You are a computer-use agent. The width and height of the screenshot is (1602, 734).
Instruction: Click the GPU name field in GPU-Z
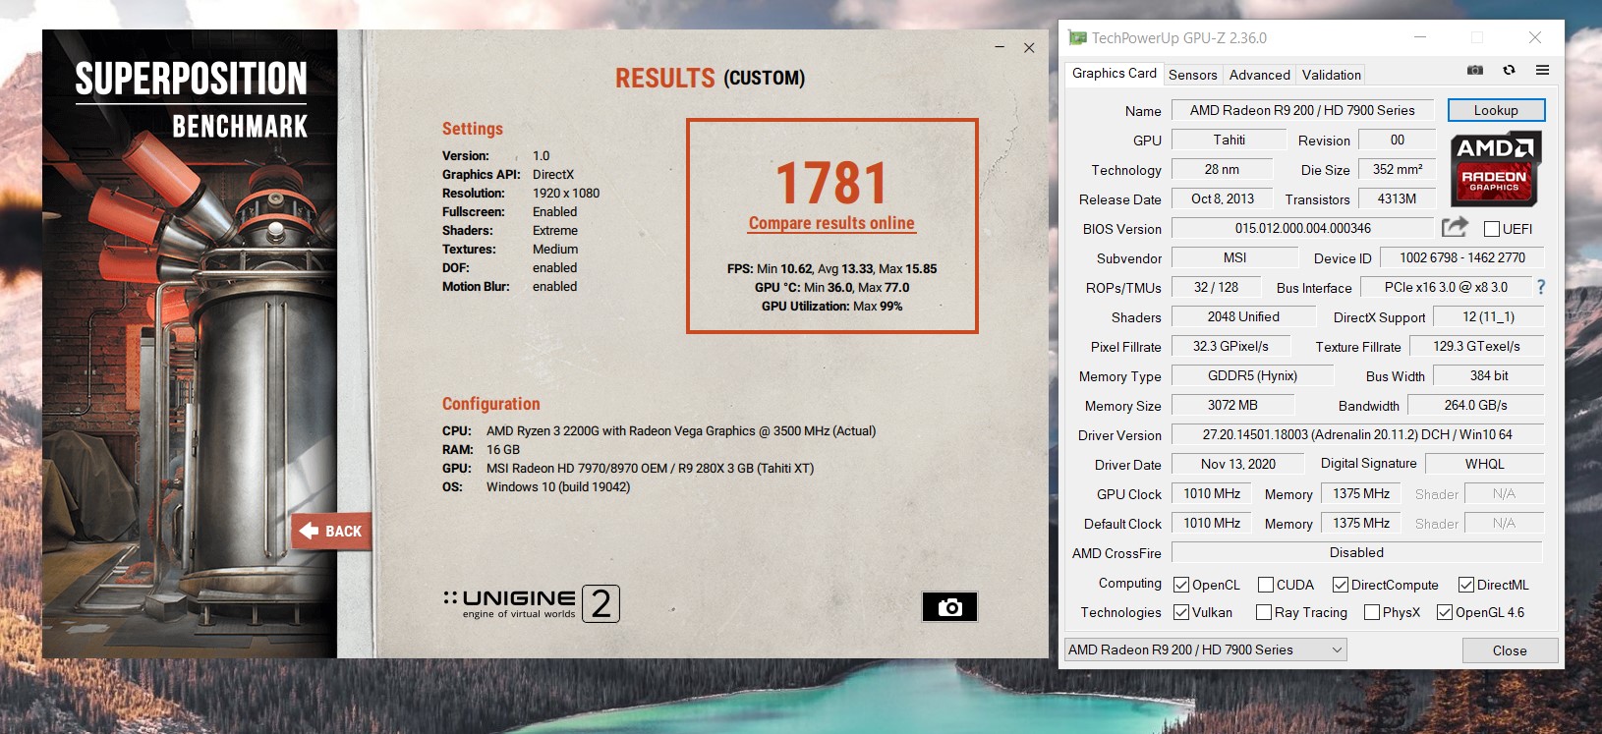pos(1302,110)
